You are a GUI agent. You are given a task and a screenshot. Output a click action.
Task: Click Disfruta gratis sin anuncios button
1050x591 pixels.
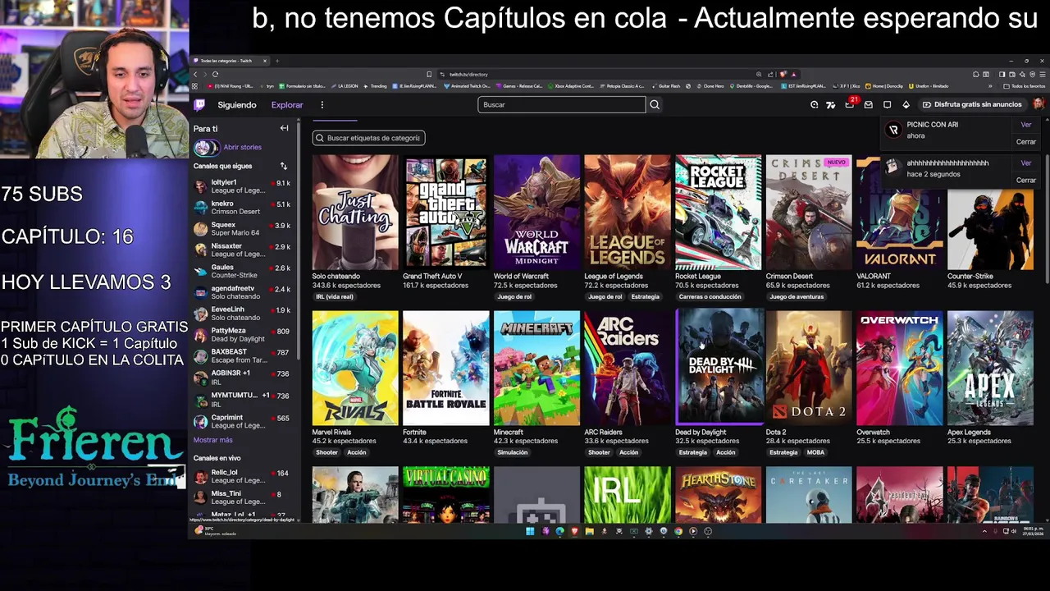972,105
